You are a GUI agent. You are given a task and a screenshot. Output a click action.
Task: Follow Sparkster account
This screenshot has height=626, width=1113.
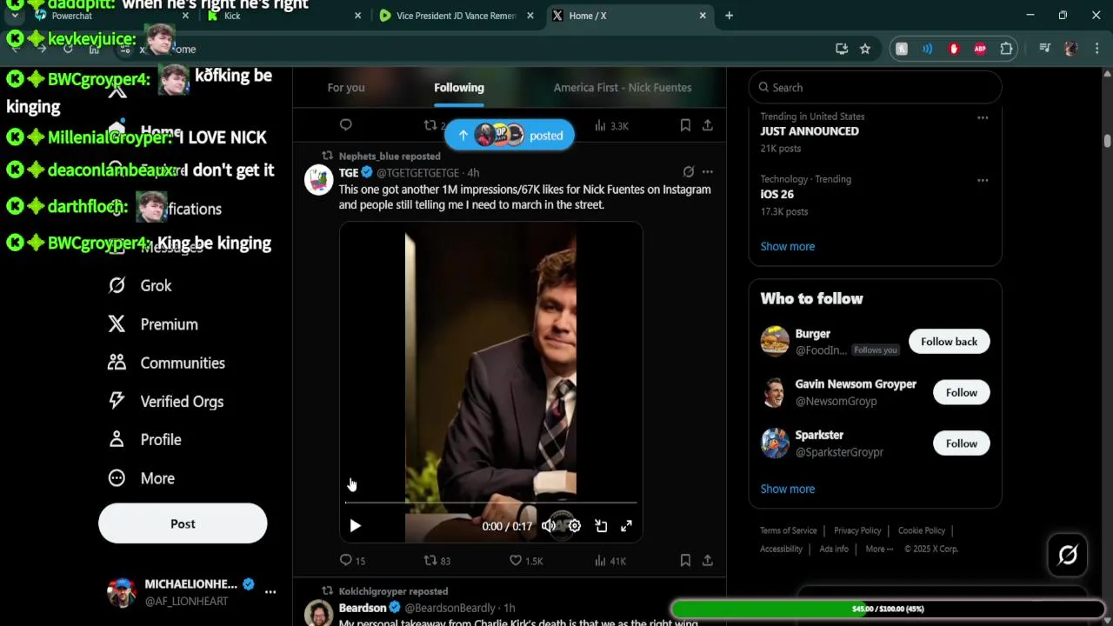(962, 443)
